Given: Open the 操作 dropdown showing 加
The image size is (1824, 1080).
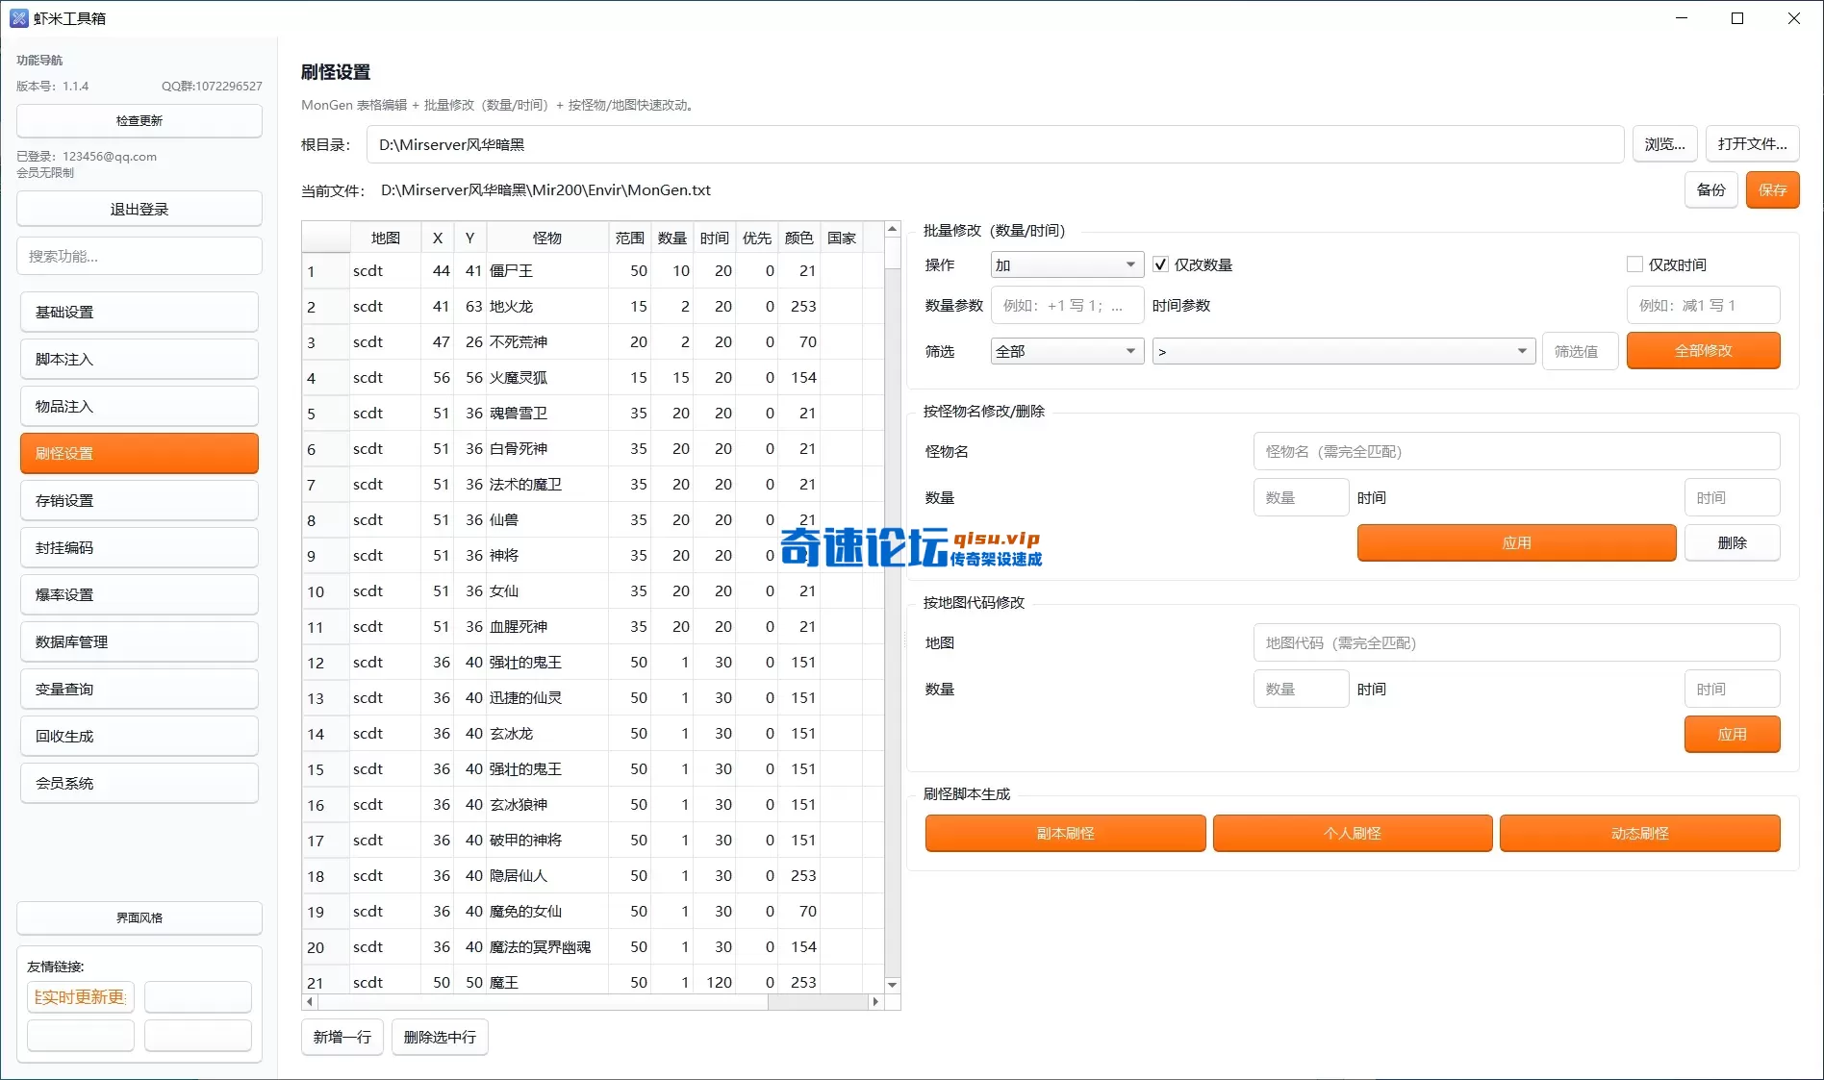Looking at the screenshot, I should click(x=1065, y=264).
